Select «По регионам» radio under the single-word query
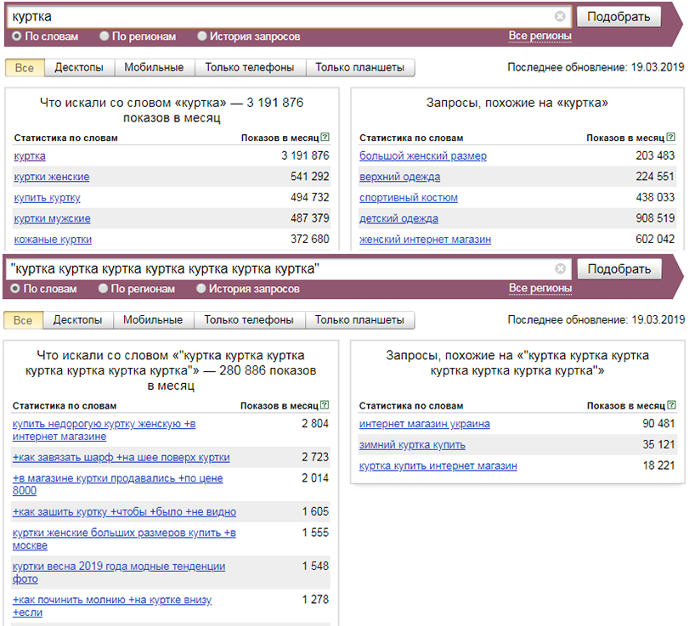 (105, 37)
